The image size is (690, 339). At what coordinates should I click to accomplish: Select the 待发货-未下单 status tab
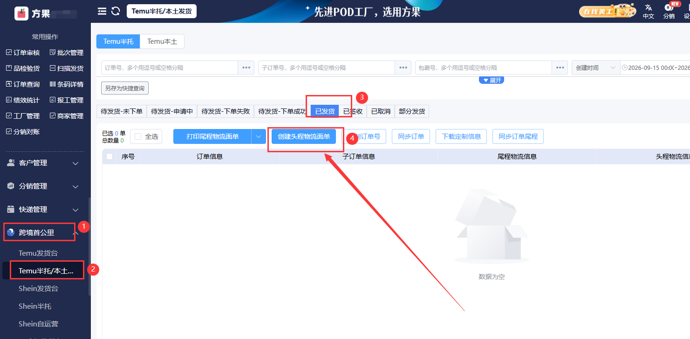pos(122,111)
